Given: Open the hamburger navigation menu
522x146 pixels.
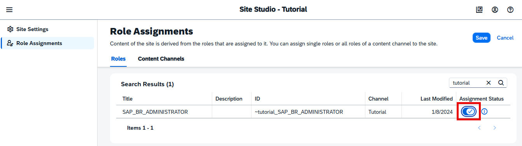Looking at the screenshot, I should 9,10.
